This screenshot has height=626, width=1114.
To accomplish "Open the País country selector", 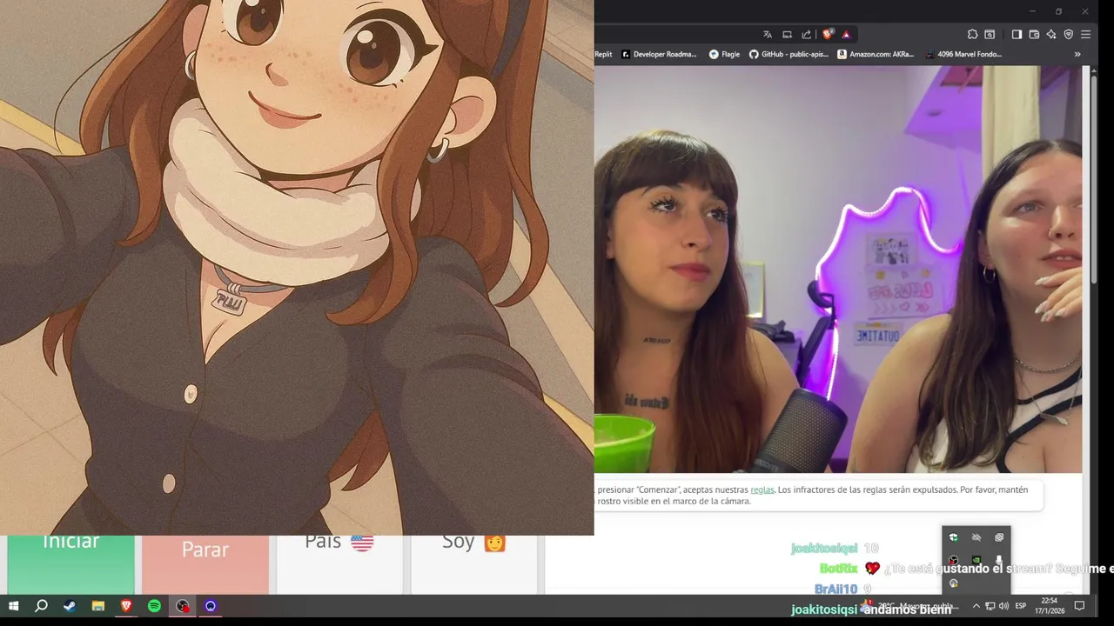I will point(339,564).
